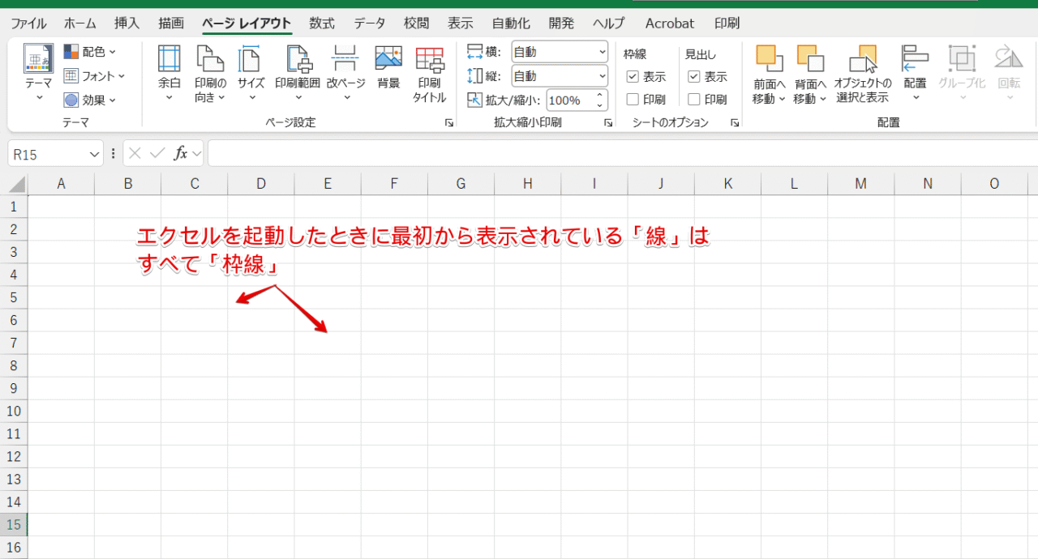Image resolution: width=1038 pixels, height=559 pixels.
Task: Open the 横 (Width) 自動 dropdown
Action: click(x=603, y=51)
